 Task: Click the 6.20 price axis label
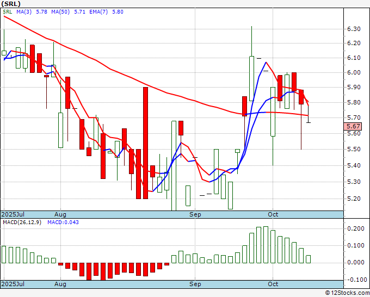354,43
